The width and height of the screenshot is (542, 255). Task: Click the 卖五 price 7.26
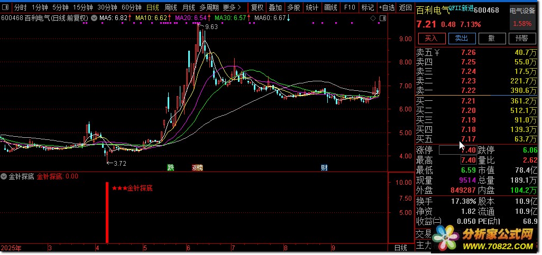468,53
